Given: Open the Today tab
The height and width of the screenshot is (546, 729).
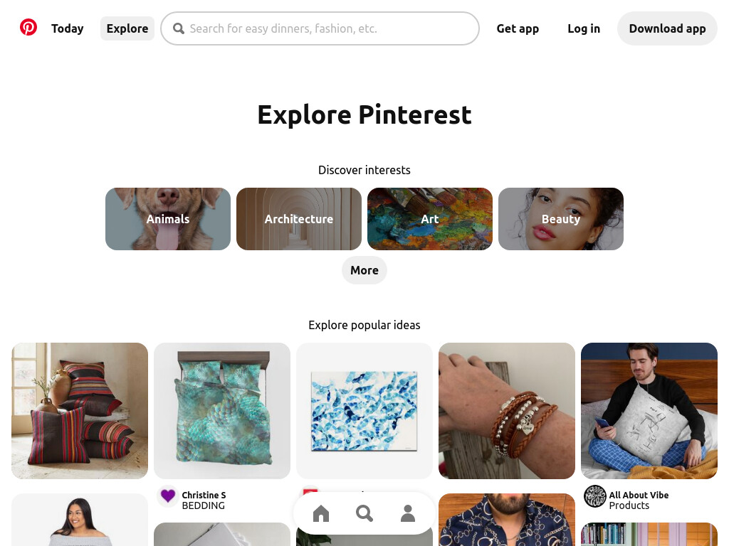Looking at the screenshot, I should [68, 28].
